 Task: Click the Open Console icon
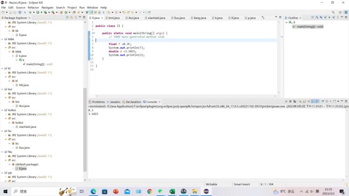click(x=335, y=101)
